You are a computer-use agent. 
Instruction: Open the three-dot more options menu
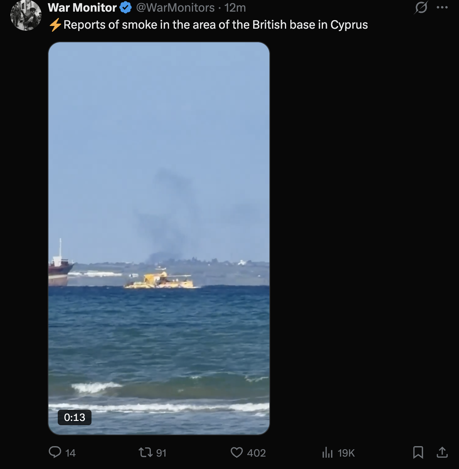tap(442, 7)
